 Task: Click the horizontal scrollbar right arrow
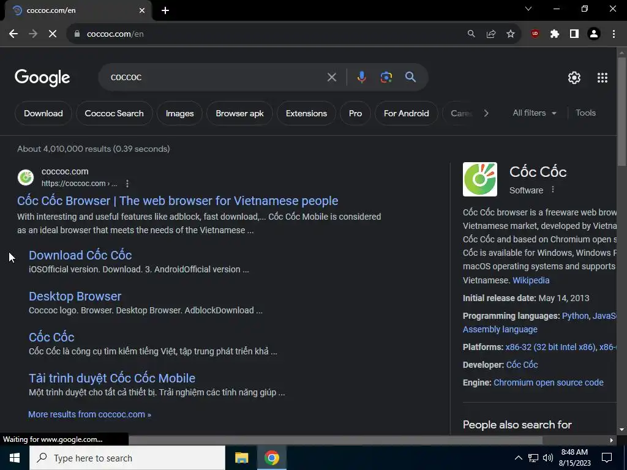612,440
